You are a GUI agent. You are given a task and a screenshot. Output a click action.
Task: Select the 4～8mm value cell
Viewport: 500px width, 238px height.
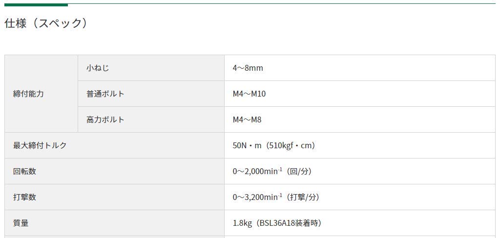click(360, 68)
